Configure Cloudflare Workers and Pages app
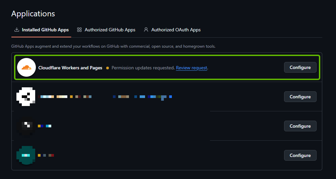This screenshot has height=179, width=336. 300,67
